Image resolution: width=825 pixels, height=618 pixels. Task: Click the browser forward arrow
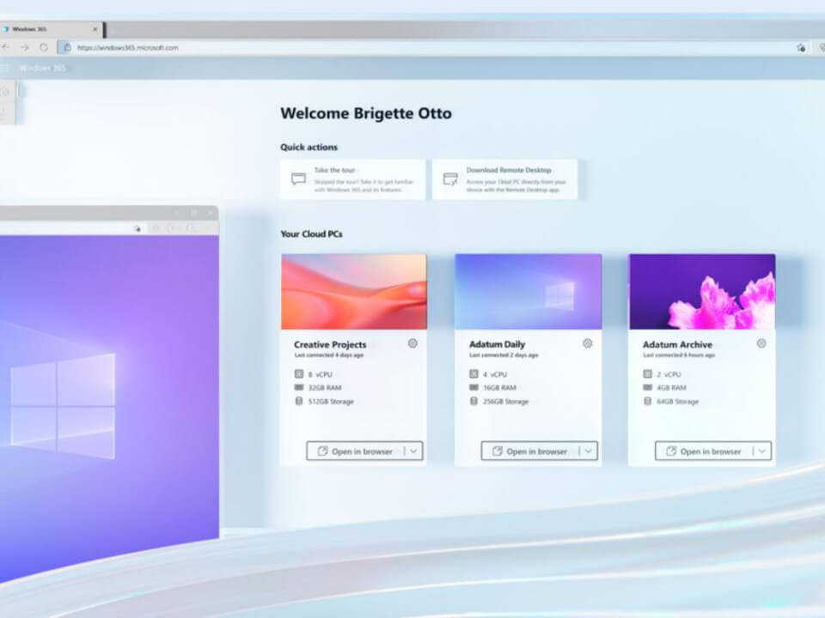[25, 47]
